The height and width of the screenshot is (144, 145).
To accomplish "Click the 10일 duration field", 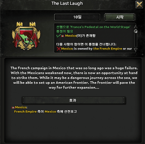I will point(77,17).
